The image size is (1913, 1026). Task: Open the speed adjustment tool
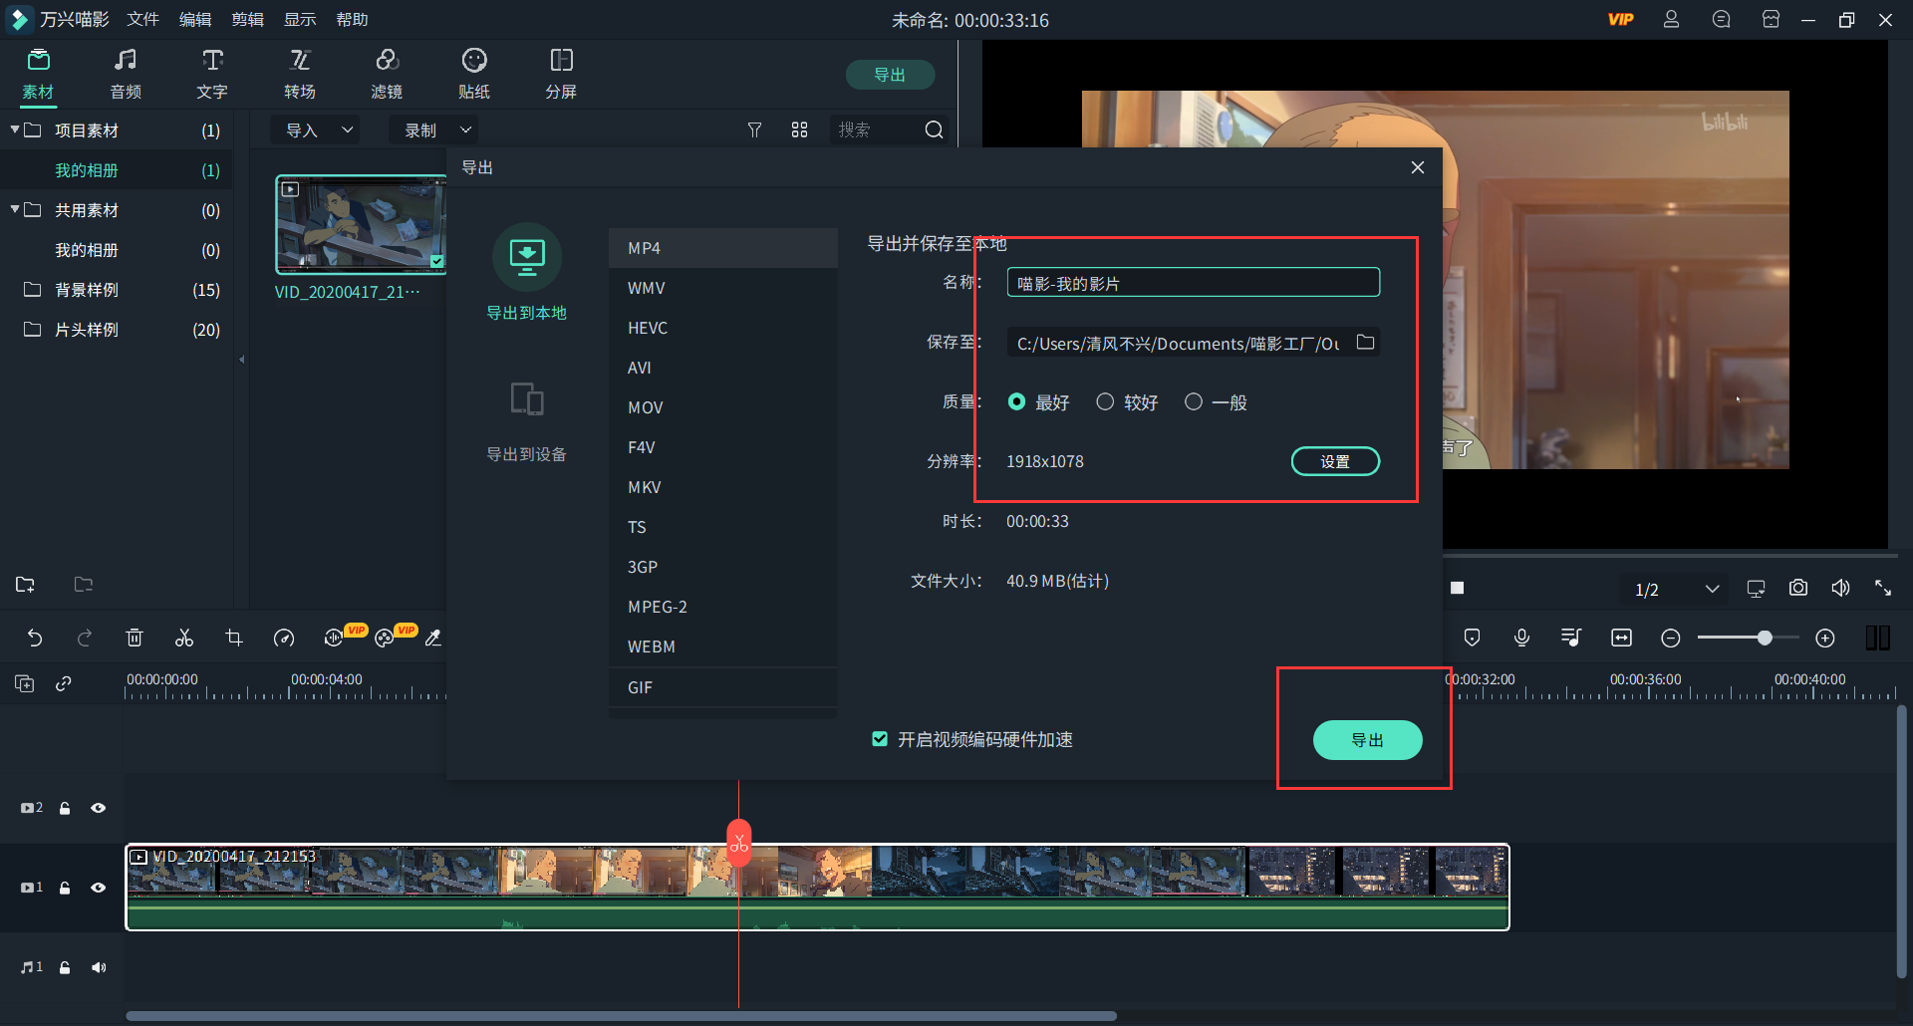(x=284, y=638)
